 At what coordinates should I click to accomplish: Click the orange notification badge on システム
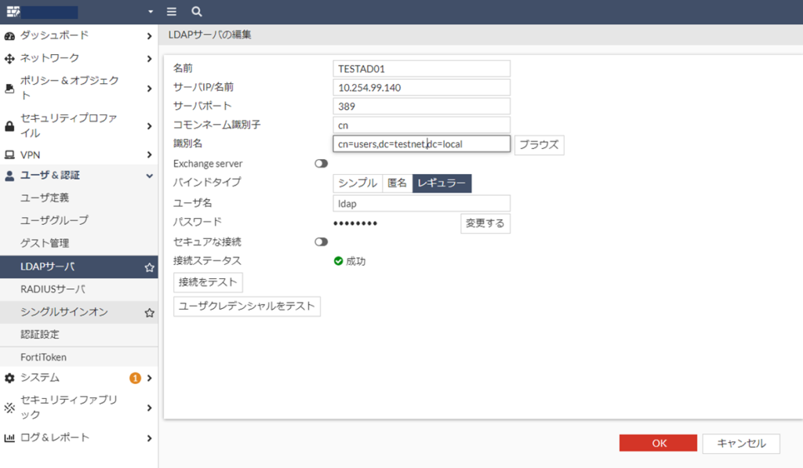point(135,379)
